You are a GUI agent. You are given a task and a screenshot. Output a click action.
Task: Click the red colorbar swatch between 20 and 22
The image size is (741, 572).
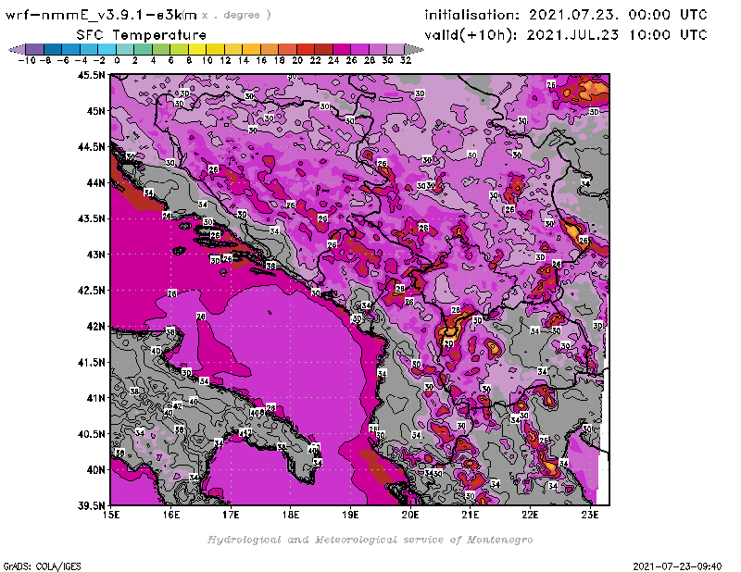[306, 49]
